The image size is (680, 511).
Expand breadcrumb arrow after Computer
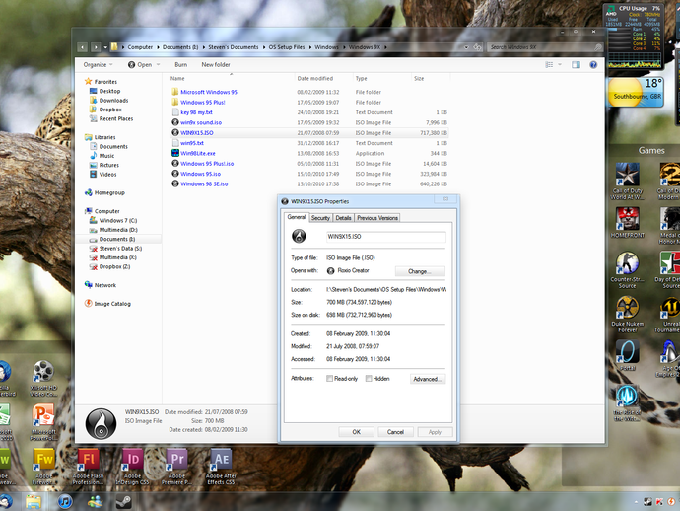point(158,47)
